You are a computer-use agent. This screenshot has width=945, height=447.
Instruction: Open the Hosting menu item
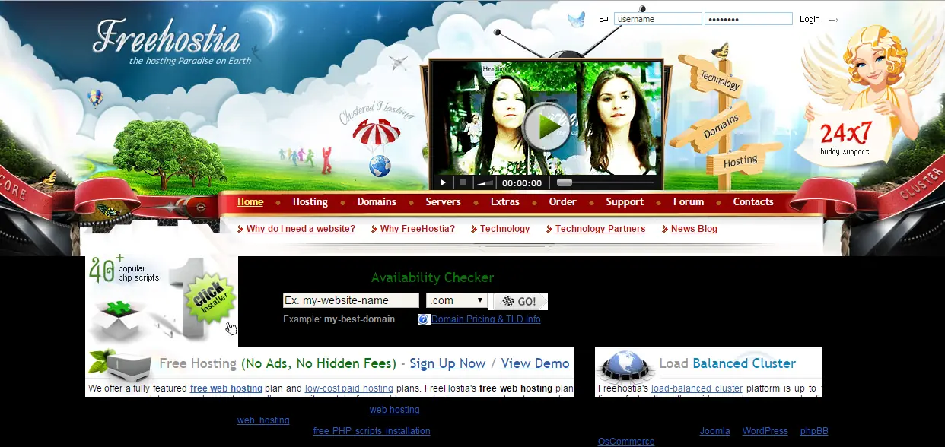click(x=310, y=202)
